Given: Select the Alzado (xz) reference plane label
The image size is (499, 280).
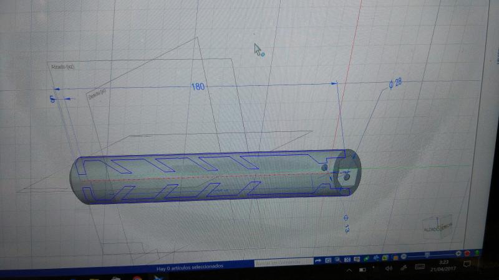Looking at the screenshot, I should tap(62, 66).
